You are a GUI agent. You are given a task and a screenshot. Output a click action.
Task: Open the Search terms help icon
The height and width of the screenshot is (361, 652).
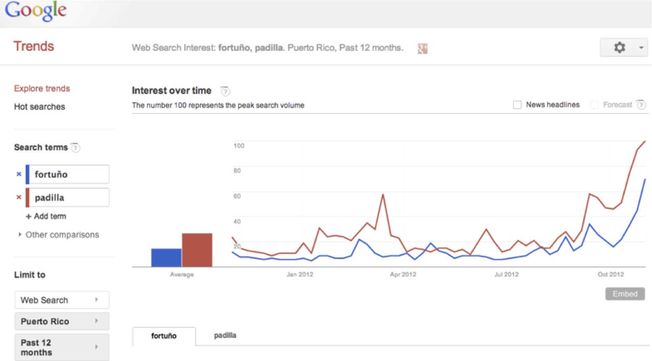click(75, 148)
